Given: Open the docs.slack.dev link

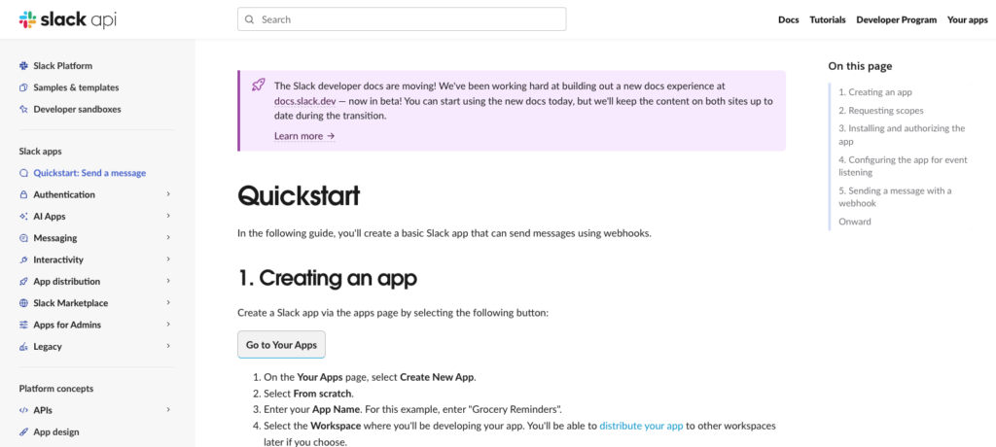Looking at the screenshot, I should pyautogui.click(x=303, y=101).
